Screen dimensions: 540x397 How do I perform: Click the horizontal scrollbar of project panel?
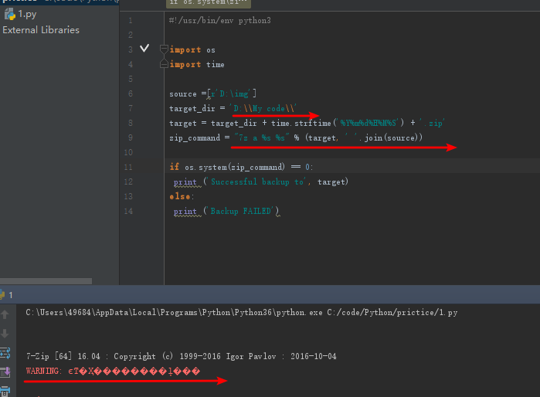pos(46,281)
